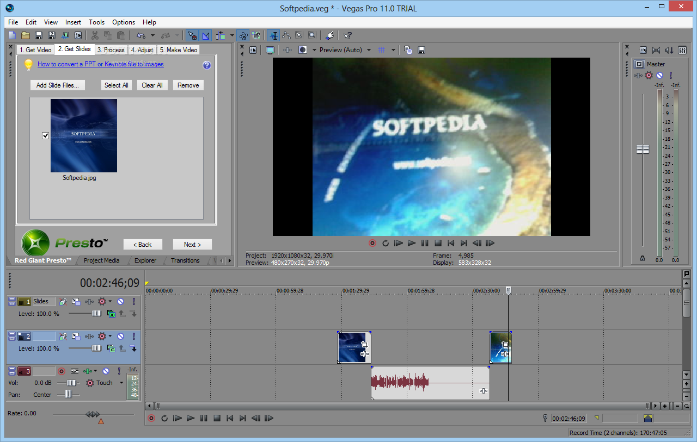This screenshot has height=442, width=697.
Task: Play the video from preview transport controls
Action: [x=412, y=243]
